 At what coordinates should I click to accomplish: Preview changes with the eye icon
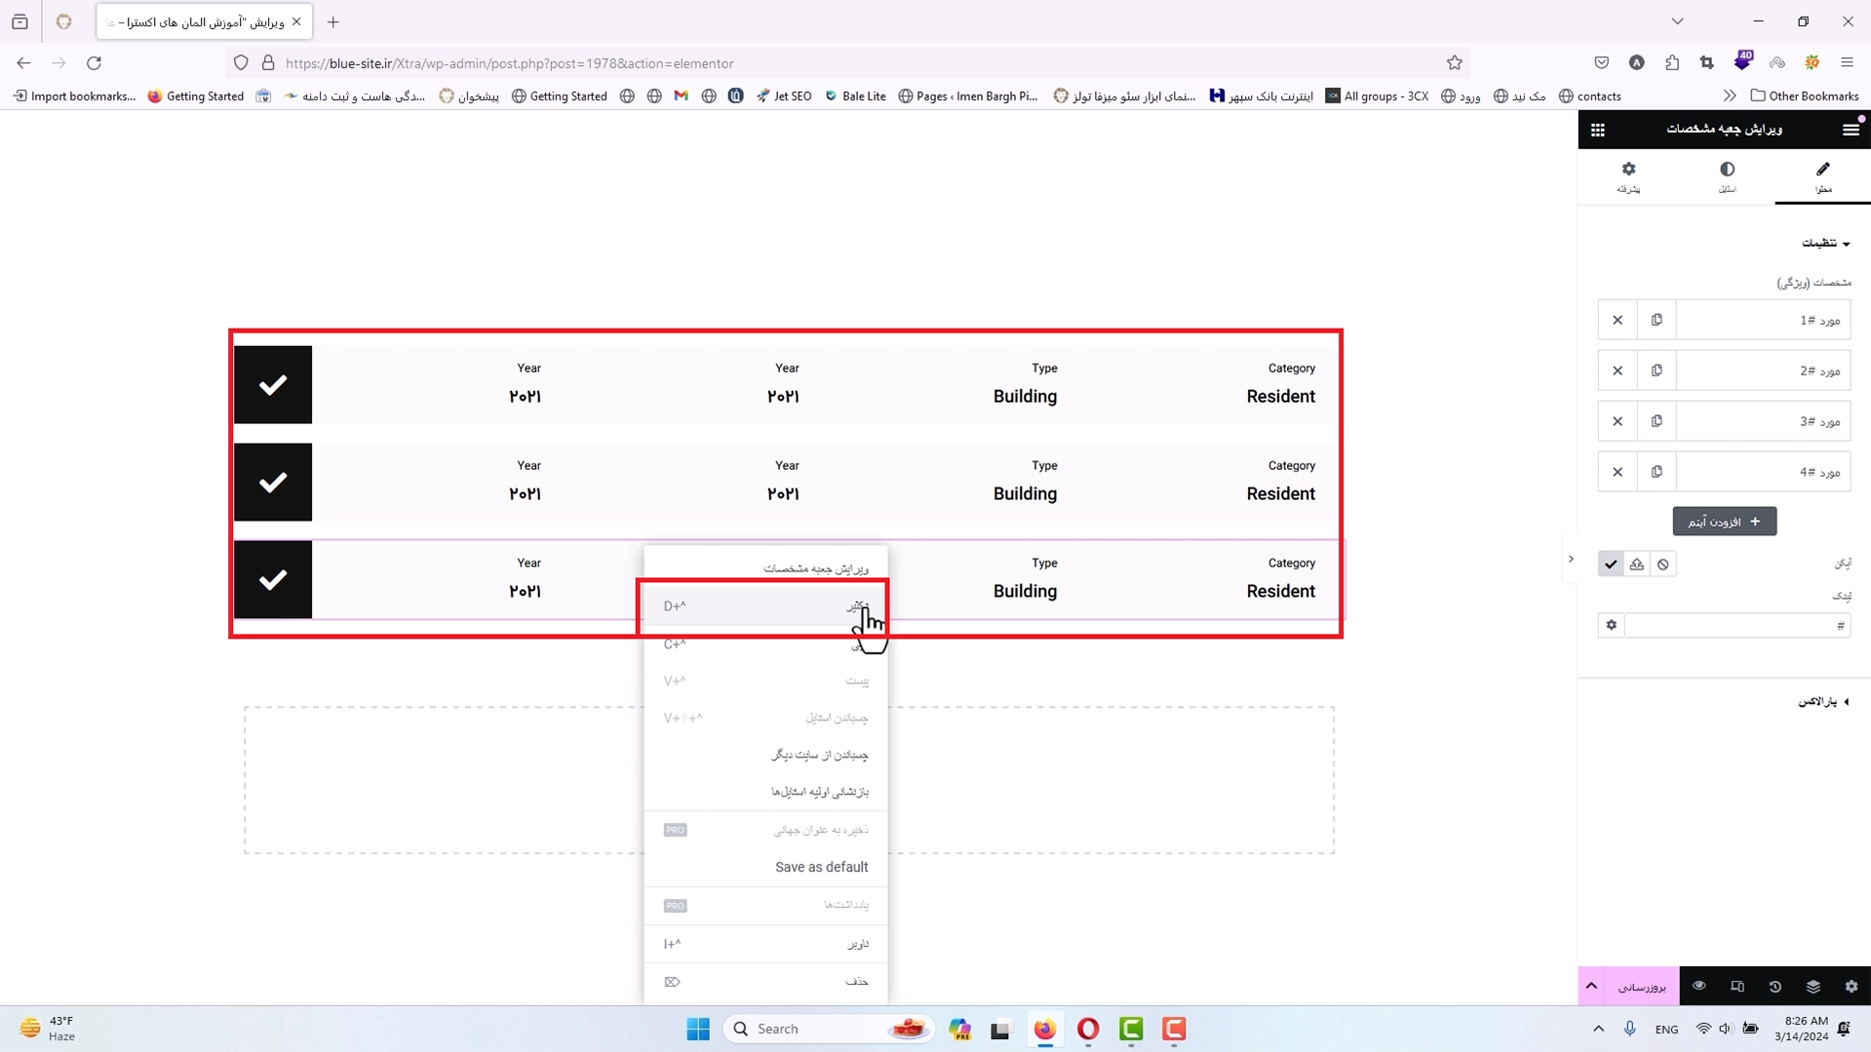tap(1699, 987)
